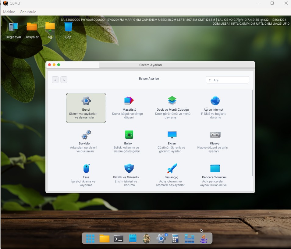Open the Ekran display settings
This screenshot has width=291, height=249.
(x=172, y=141)
